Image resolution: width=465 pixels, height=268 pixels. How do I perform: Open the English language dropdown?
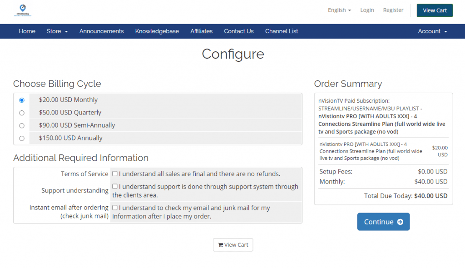pos(339,10)
